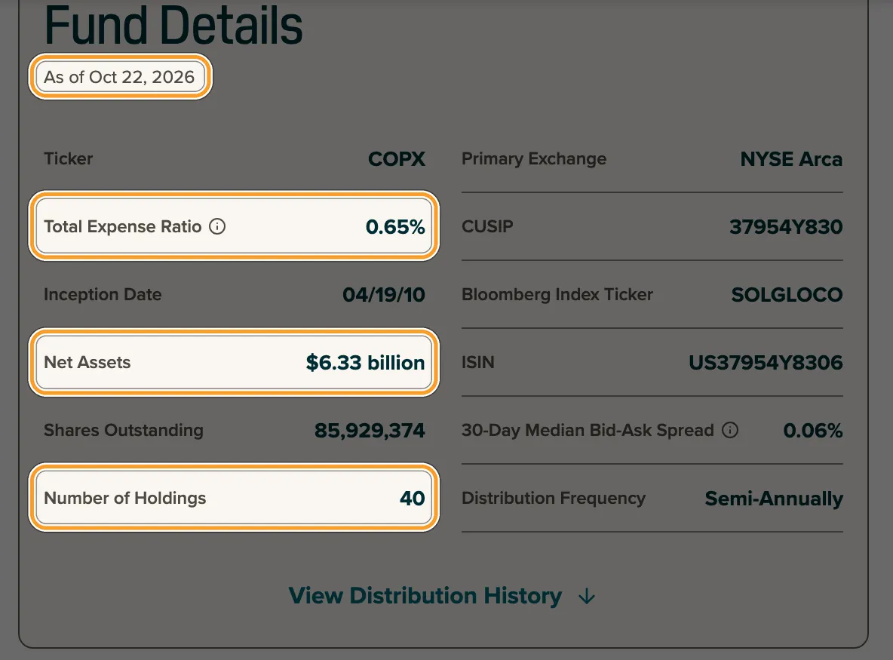Select the As of Oct 22, 2026 date label

coord(120,77)
